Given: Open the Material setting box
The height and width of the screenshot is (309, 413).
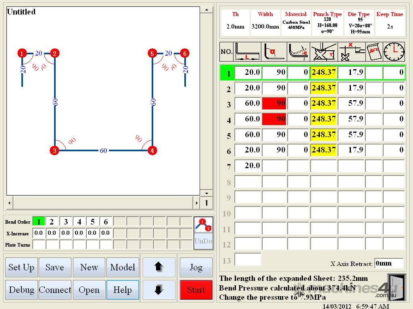Looking at the screenshot, I should [x=296, y=23].
